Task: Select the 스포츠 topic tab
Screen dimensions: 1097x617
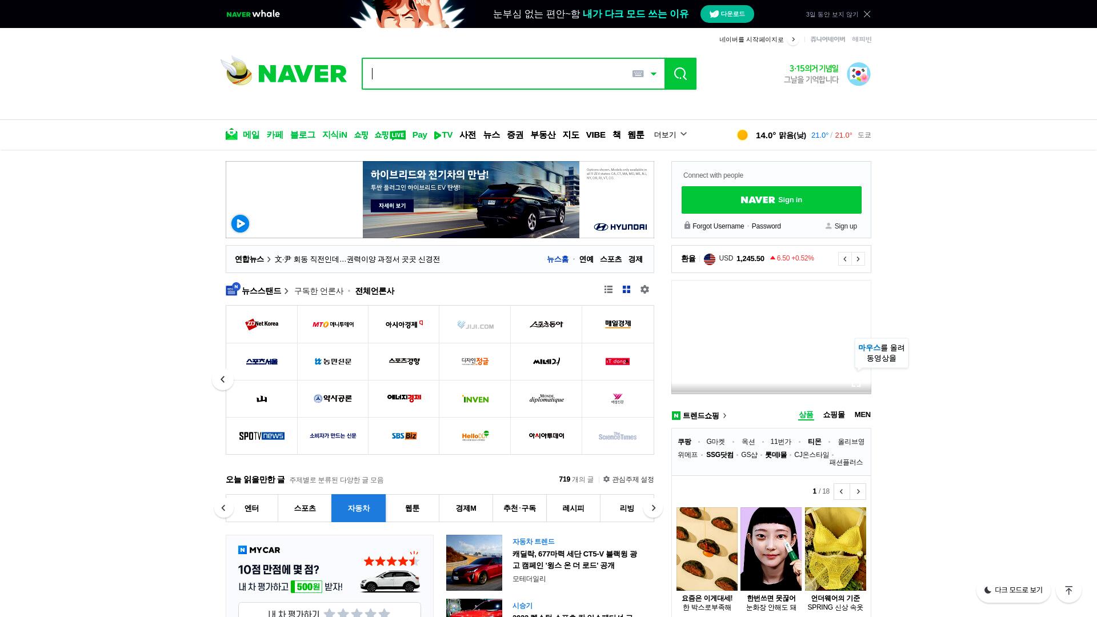Action: [x=305, y=508]
